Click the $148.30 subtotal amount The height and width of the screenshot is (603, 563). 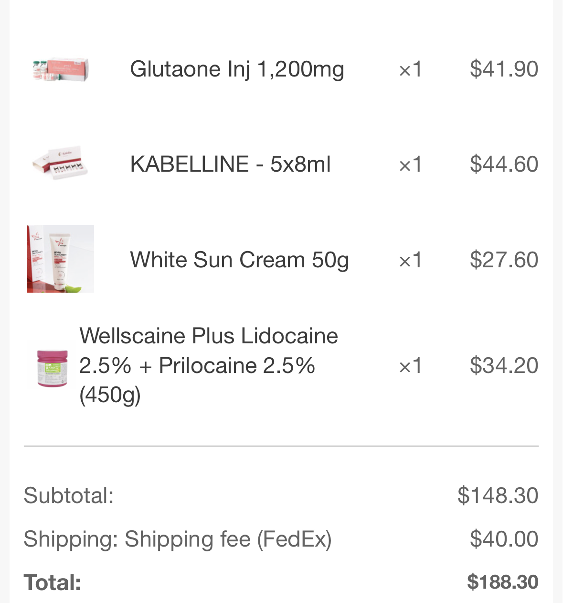click(498, 495)
